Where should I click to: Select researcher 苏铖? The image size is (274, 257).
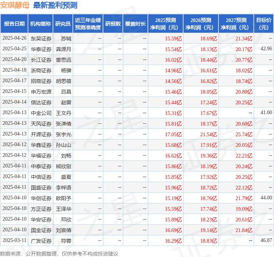pos(66,39)
